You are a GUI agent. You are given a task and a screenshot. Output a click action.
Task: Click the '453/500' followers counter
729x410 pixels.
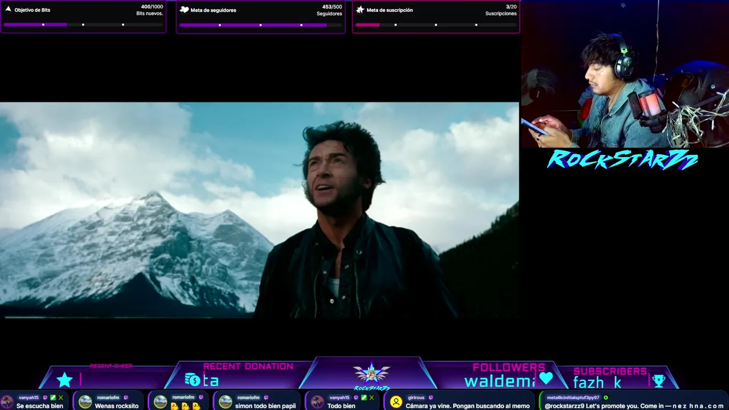[331, 7]
